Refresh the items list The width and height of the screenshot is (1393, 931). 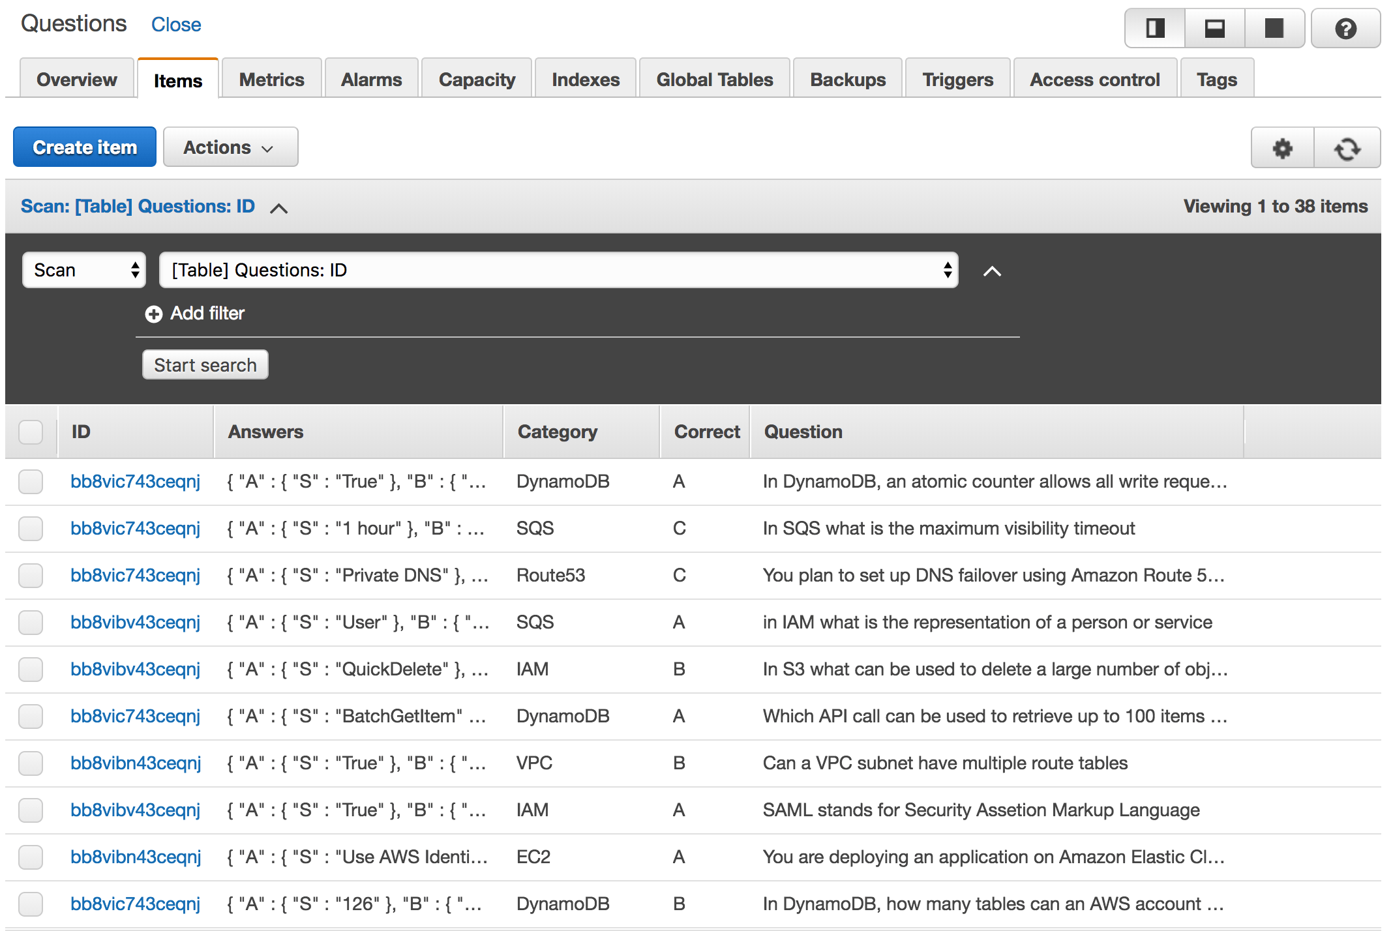tap(1347, 148)
